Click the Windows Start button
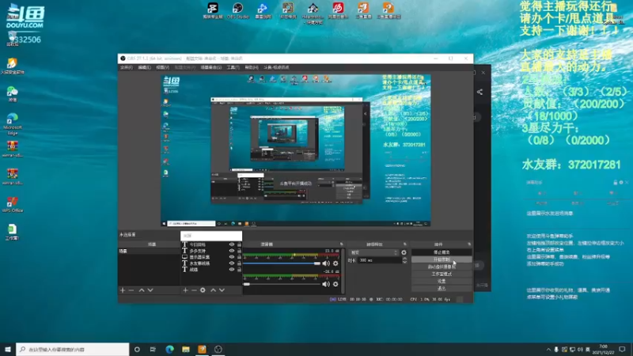The width and height of the screenshot is (633, 356). tap(8, 349)
